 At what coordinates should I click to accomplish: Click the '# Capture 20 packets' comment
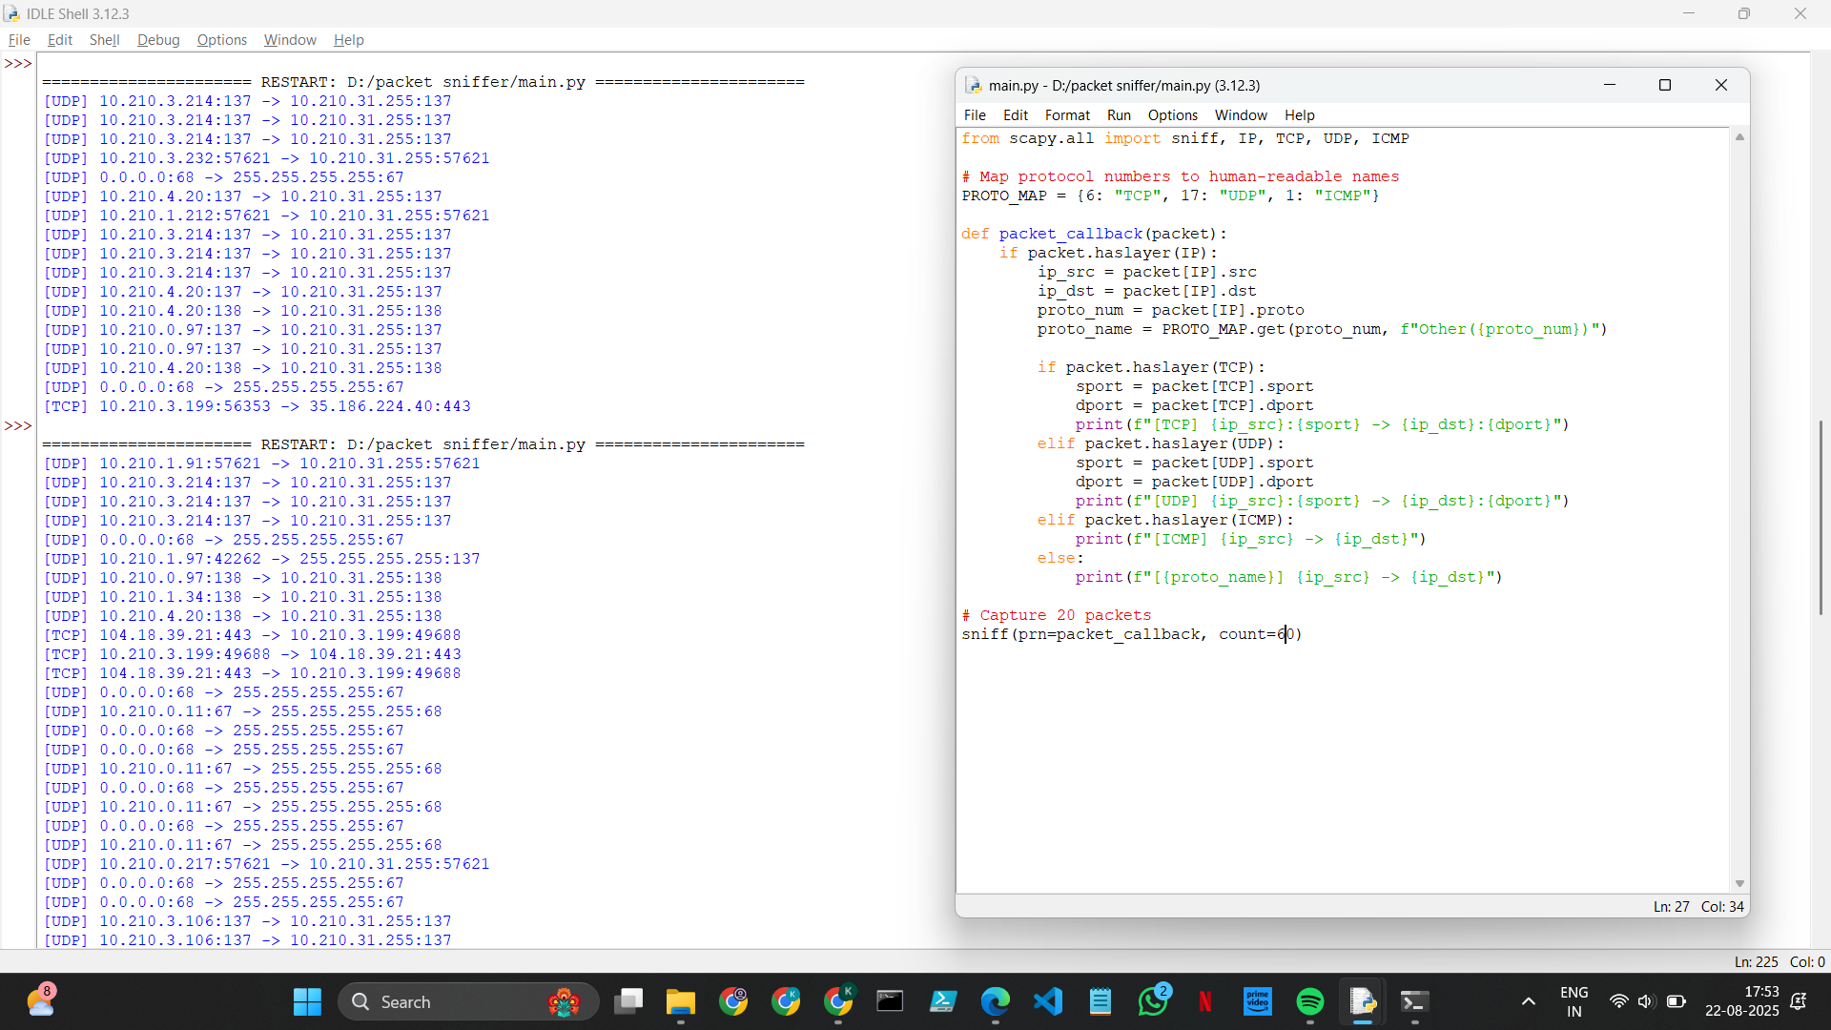click(x=1057, y=615)
